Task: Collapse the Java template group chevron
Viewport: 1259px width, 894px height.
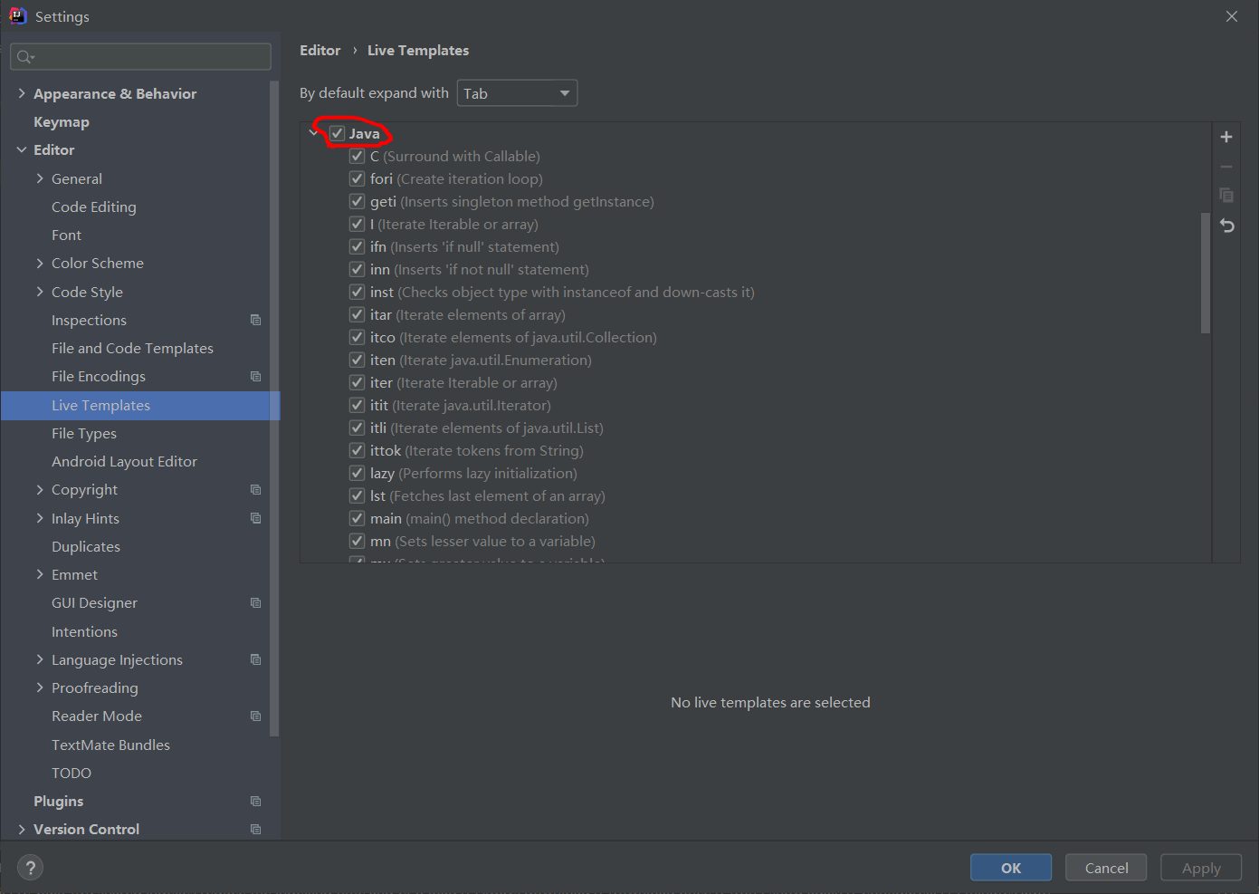Action: (x=313, y=133)
